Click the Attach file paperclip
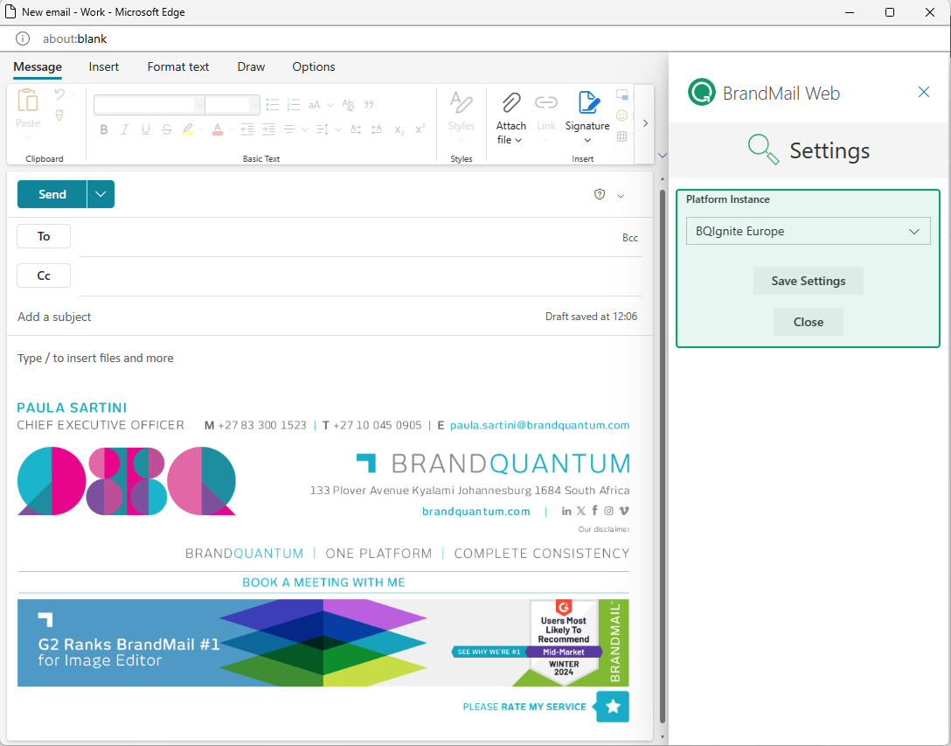Viewport: 951px width, 746px height. click(511, 102)
